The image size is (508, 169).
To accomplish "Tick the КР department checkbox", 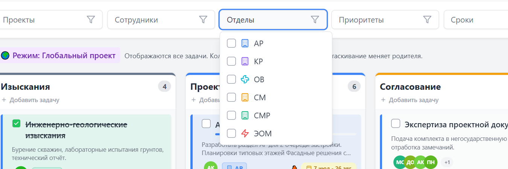I will pyautogui.click(x=231, y=61).
